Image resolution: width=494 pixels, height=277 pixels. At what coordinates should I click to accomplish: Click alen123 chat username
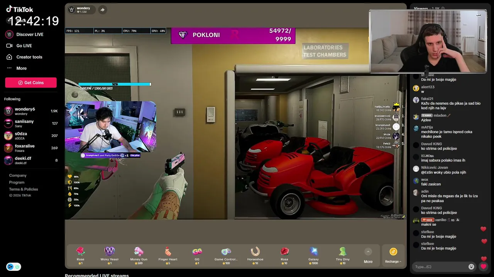[x=428, y=87]
